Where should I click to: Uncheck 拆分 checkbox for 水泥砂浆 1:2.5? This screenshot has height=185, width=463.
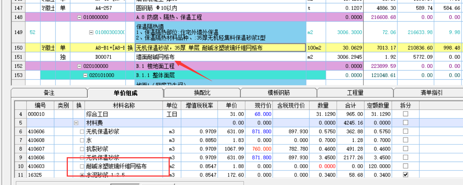click(405, 175)
